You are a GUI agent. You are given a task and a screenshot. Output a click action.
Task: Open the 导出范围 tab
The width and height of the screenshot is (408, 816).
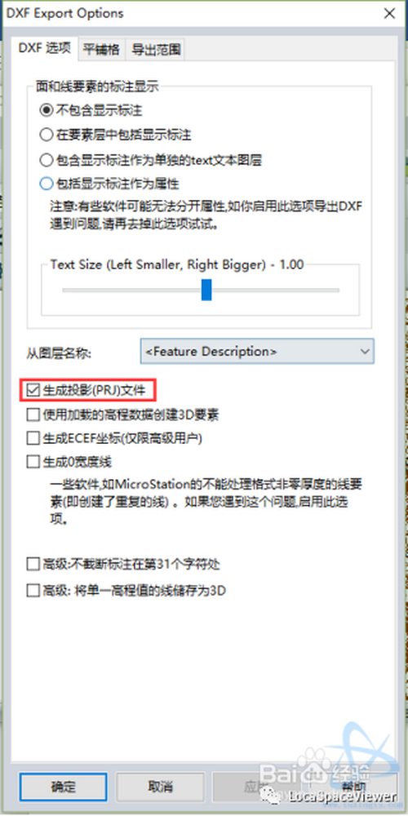point(156,50)
